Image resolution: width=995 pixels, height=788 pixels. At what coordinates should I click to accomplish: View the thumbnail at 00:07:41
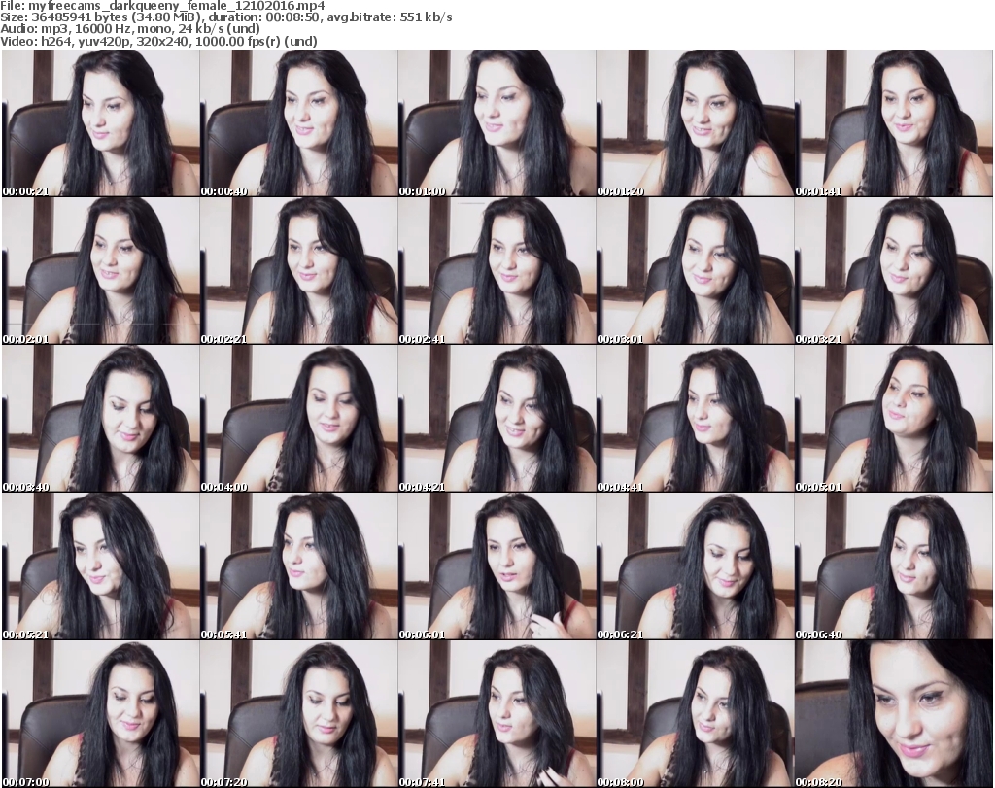[497, 714]
